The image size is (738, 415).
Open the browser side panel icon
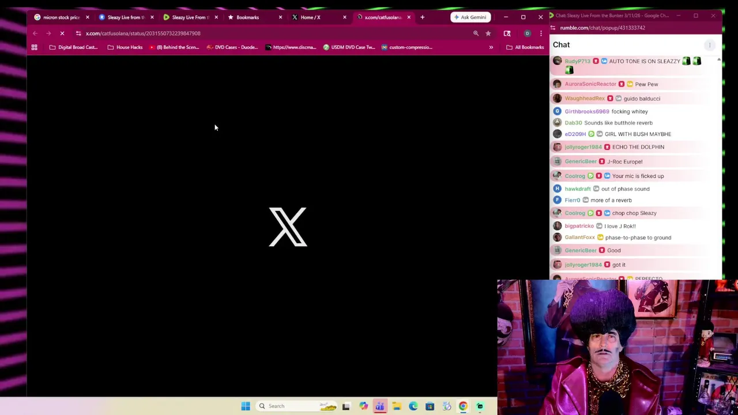(x=507, y=33)
